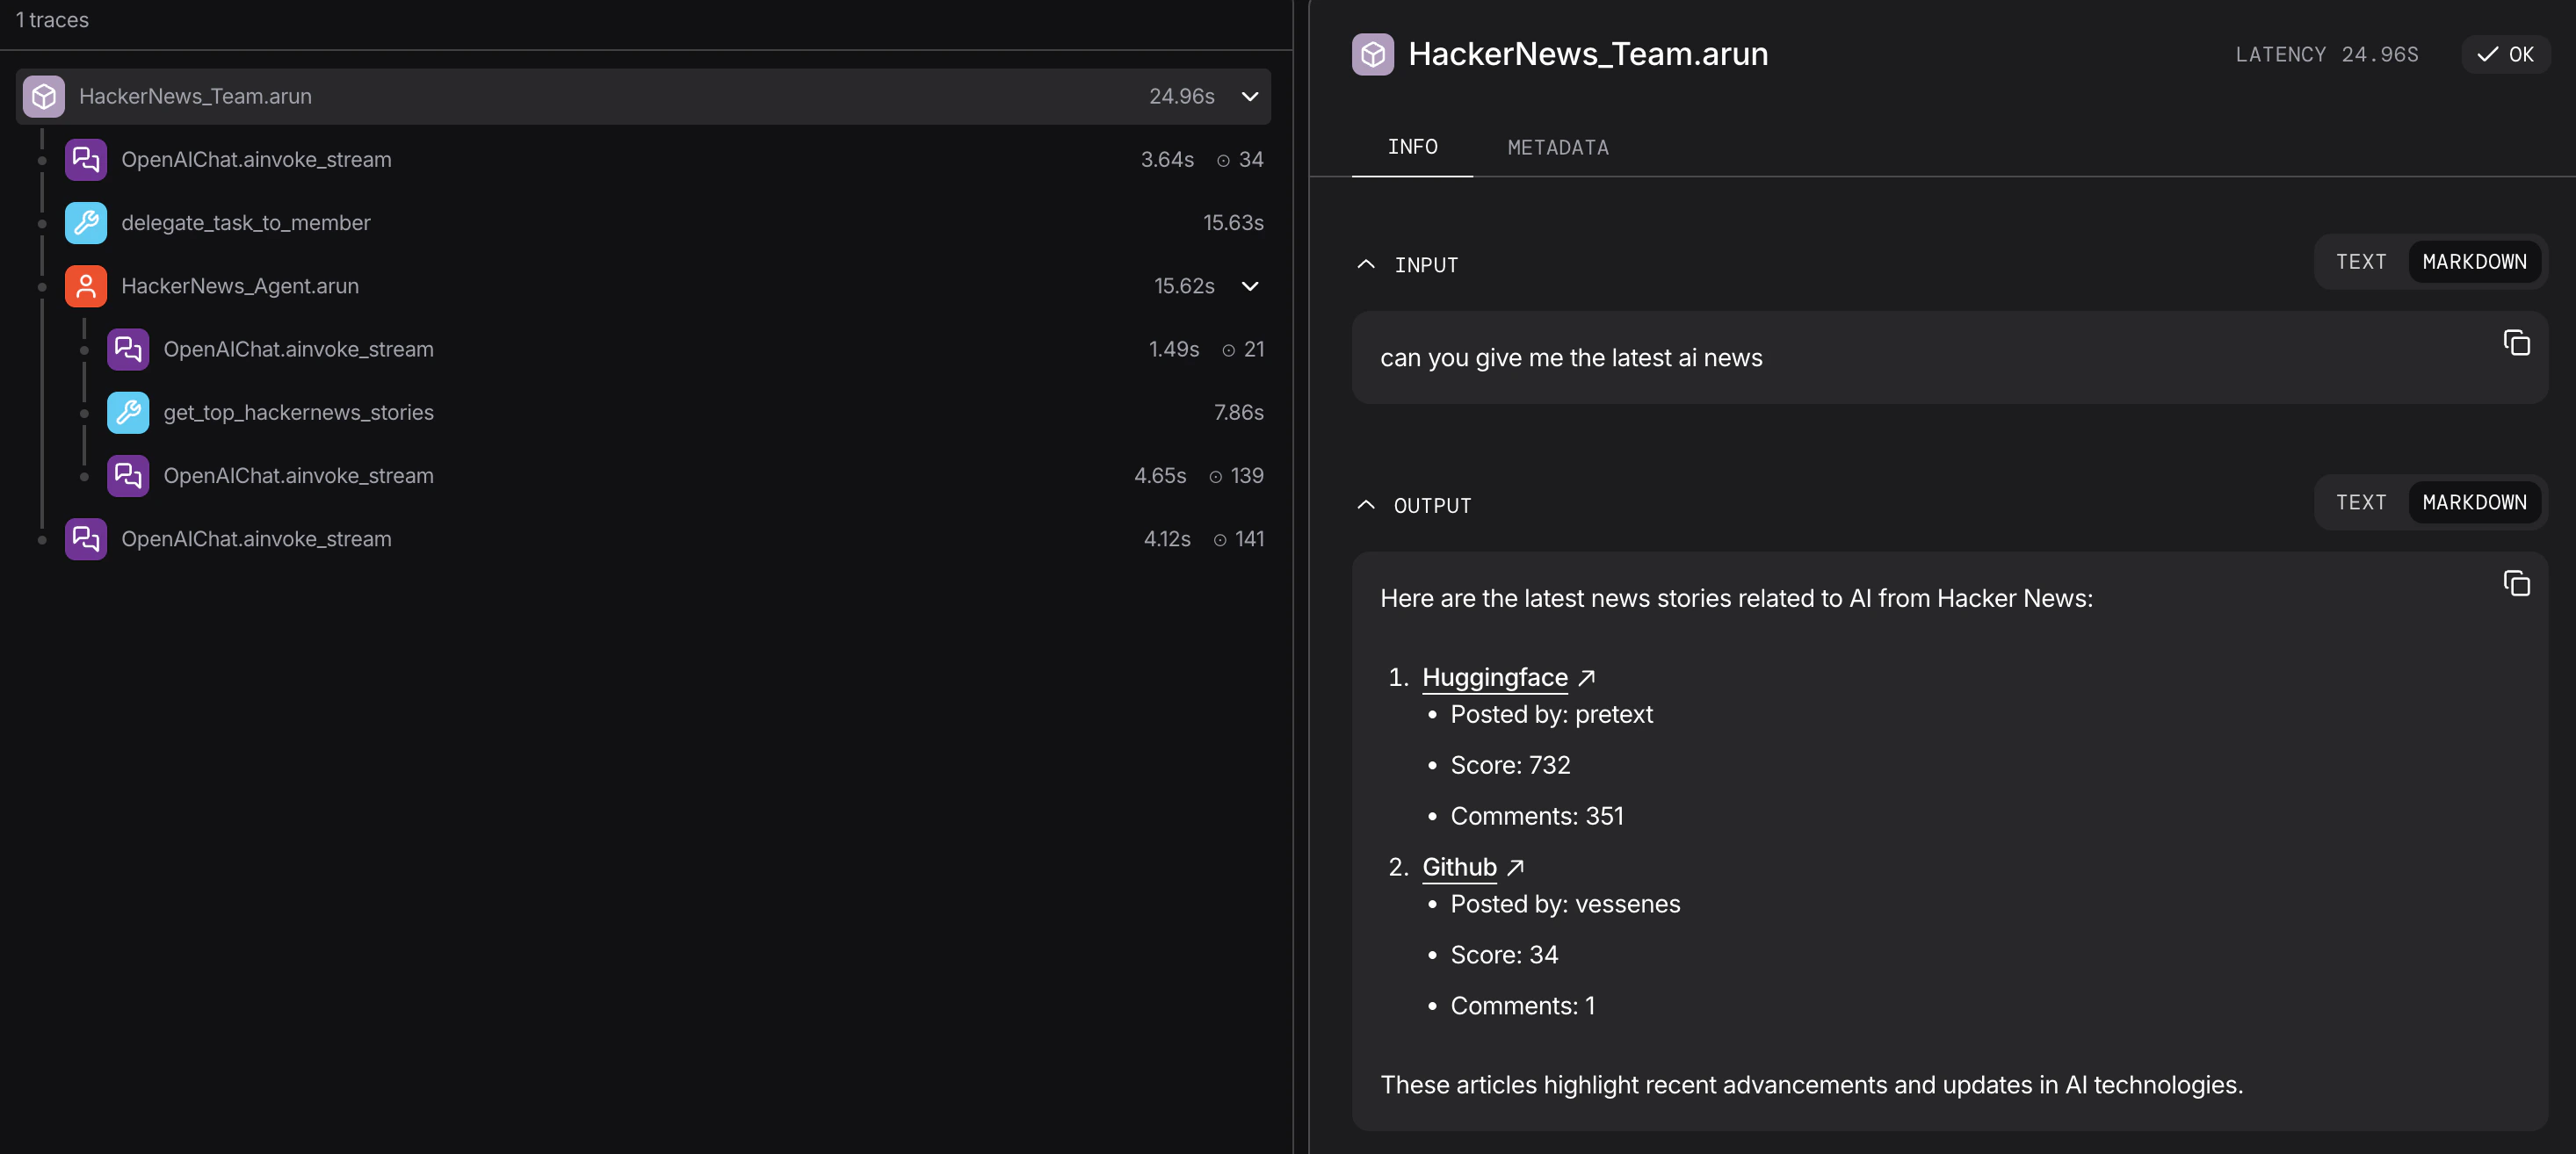
Task: Switch the output view to TEXT
Action: tap(2360, 502)
